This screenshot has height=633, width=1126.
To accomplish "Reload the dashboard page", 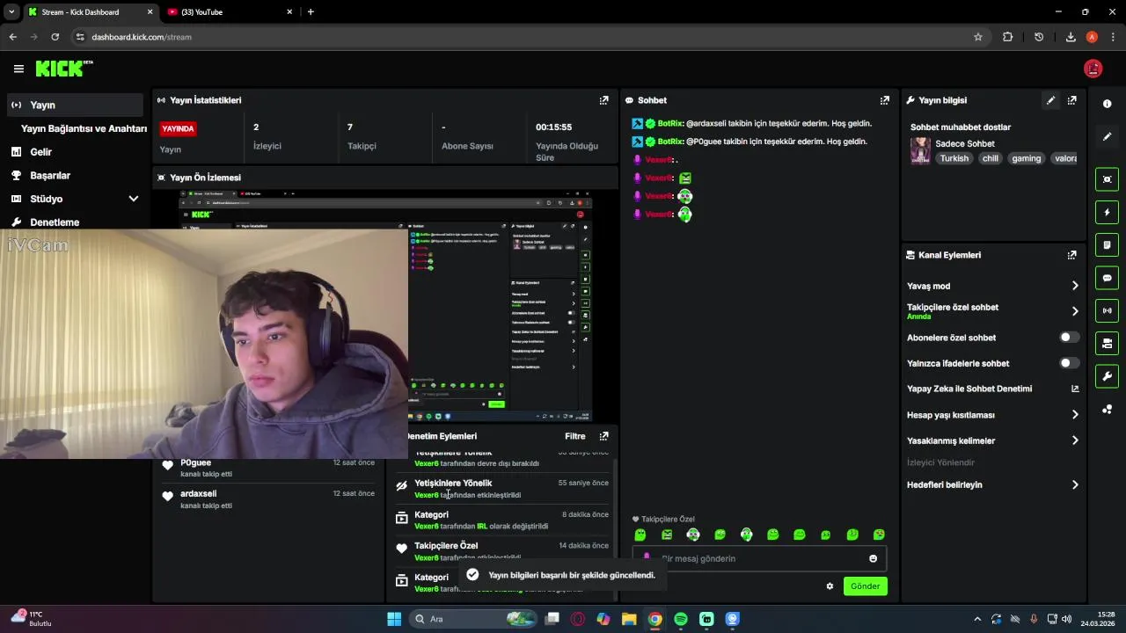I will pos(55,37).
